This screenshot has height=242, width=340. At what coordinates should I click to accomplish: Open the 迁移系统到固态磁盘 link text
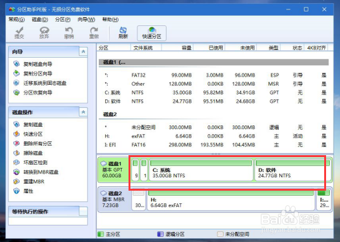pos(45,83)
